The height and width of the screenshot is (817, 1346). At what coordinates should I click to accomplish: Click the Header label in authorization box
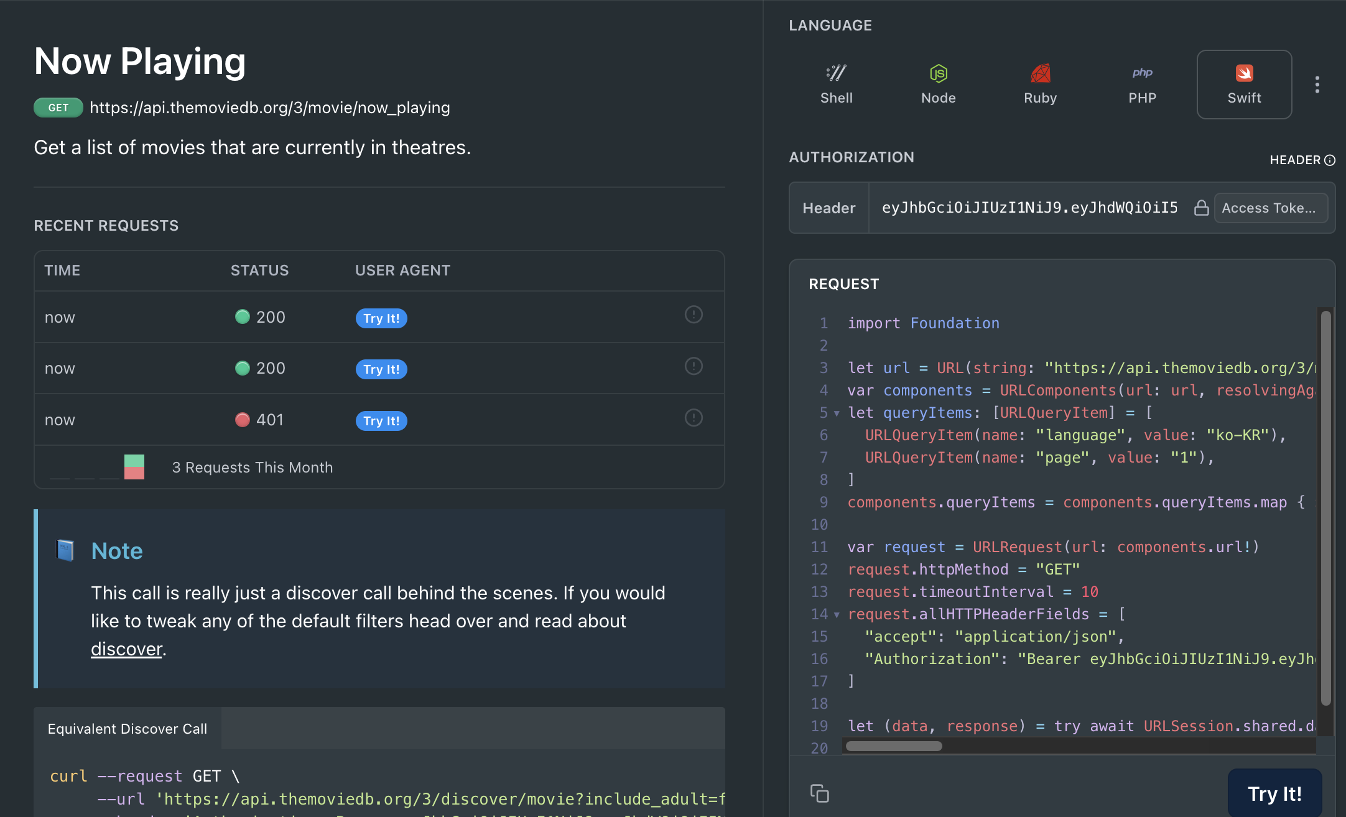click(829, 208)
